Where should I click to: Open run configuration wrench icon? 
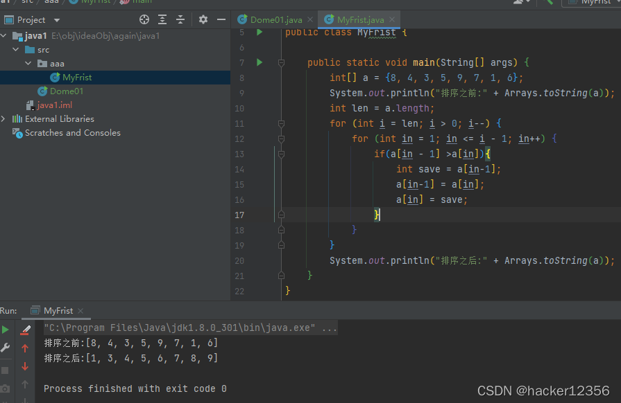(x=5, y=348)
